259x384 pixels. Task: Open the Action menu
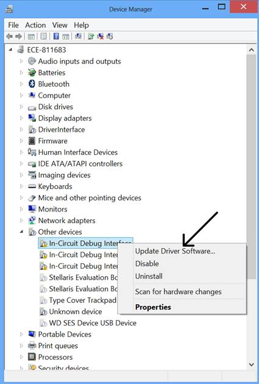point(35,25)
